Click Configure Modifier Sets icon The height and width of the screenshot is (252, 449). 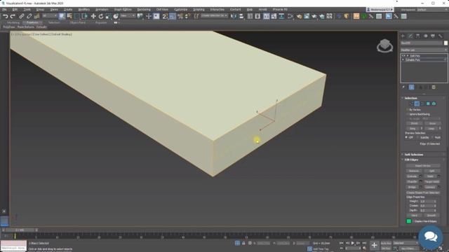[434, 87]
